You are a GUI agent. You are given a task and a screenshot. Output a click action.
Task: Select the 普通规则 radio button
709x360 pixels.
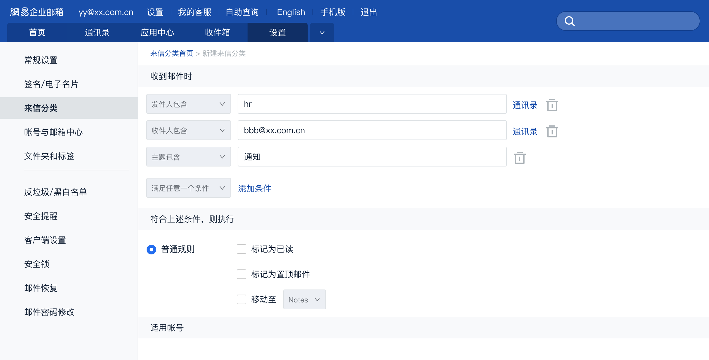(x=151, y=249)
